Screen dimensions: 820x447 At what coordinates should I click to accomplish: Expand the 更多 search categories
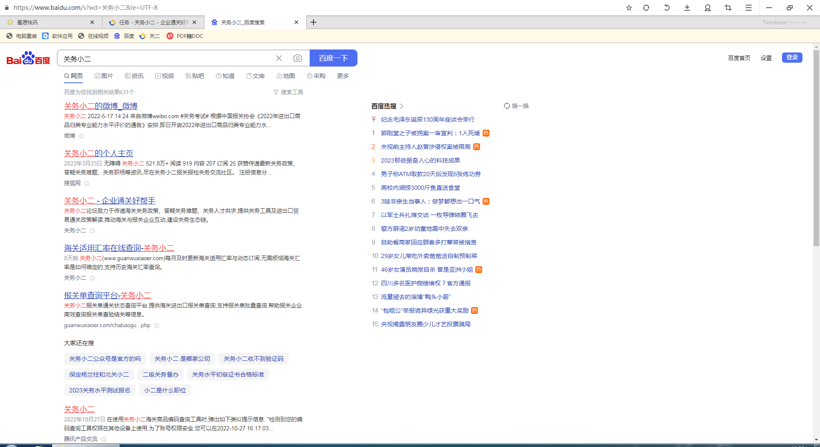[343, 76]
